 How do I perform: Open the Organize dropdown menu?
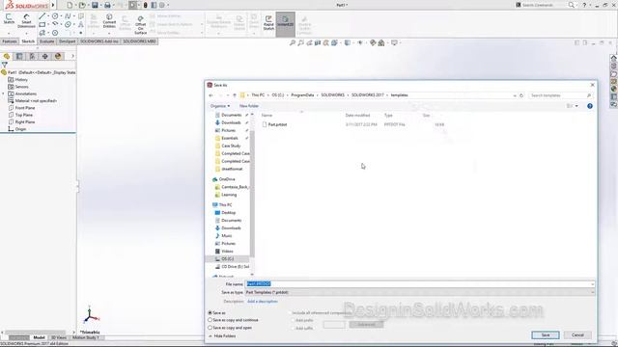pyautogui.click(x=220, y=106)
